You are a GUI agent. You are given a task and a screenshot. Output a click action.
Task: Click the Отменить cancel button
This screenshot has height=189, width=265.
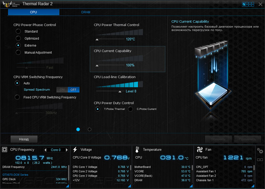click(x=218, y=139)
